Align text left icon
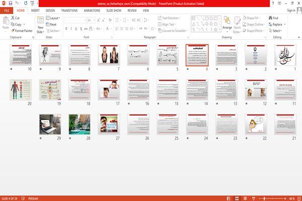302x201 pixels. (117, 29)
